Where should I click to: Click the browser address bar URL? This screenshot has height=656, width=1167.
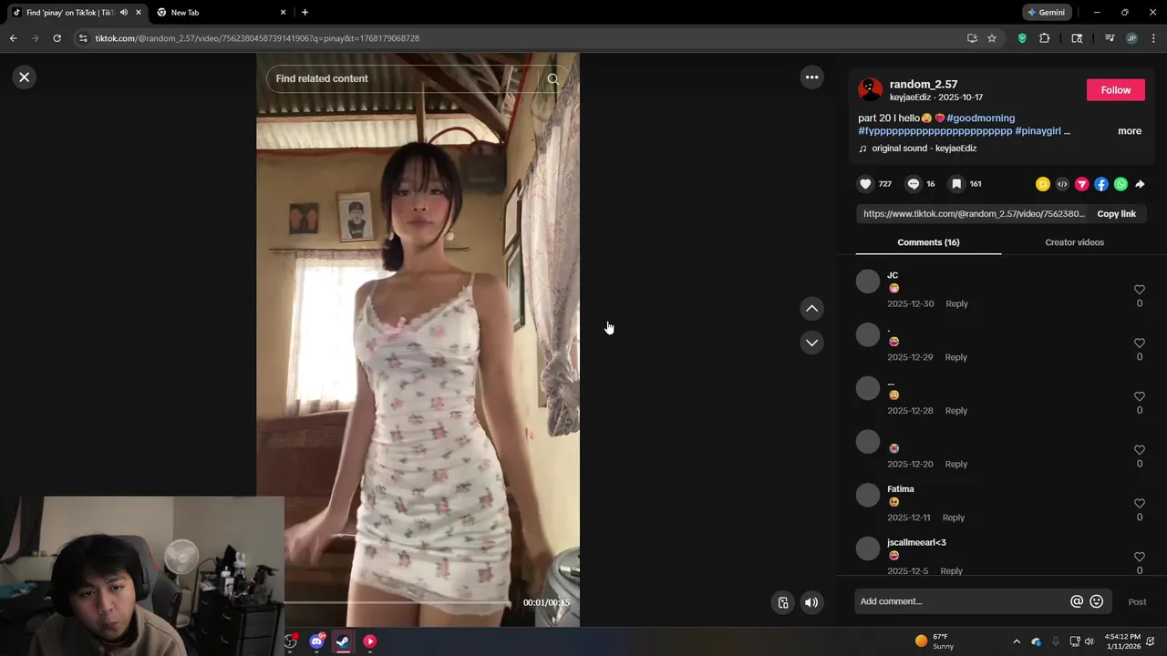pyautogui.click(x=257, y=38)
